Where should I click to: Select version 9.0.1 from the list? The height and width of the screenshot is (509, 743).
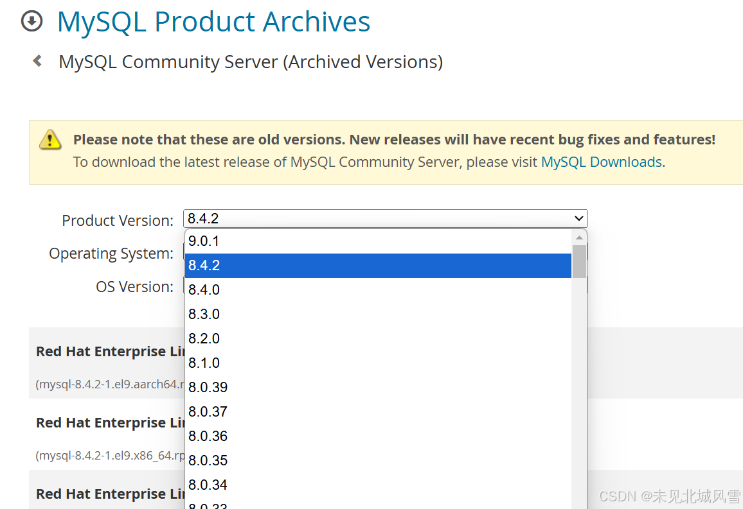point(378,241)
